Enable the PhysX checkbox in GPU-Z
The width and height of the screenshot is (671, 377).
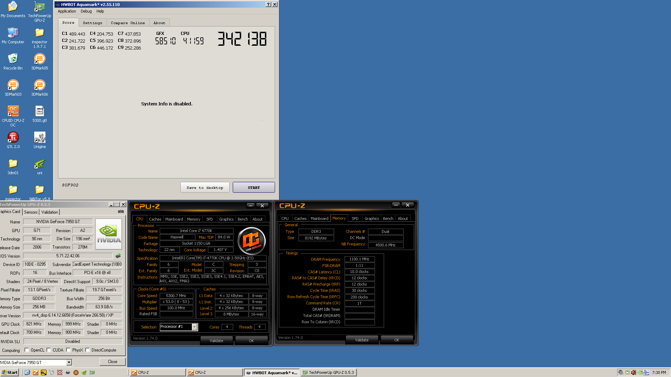(x=68, y=350)
